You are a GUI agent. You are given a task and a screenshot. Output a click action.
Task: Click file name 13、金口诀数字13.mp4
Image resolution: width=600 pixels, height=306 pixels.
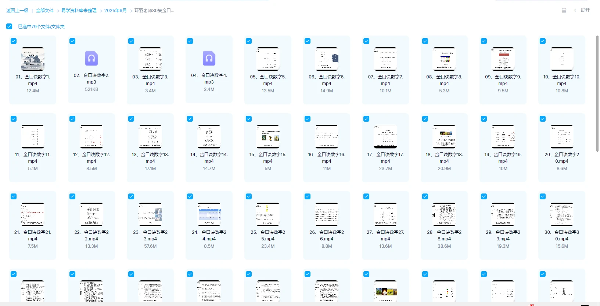(x=150, y=158)
